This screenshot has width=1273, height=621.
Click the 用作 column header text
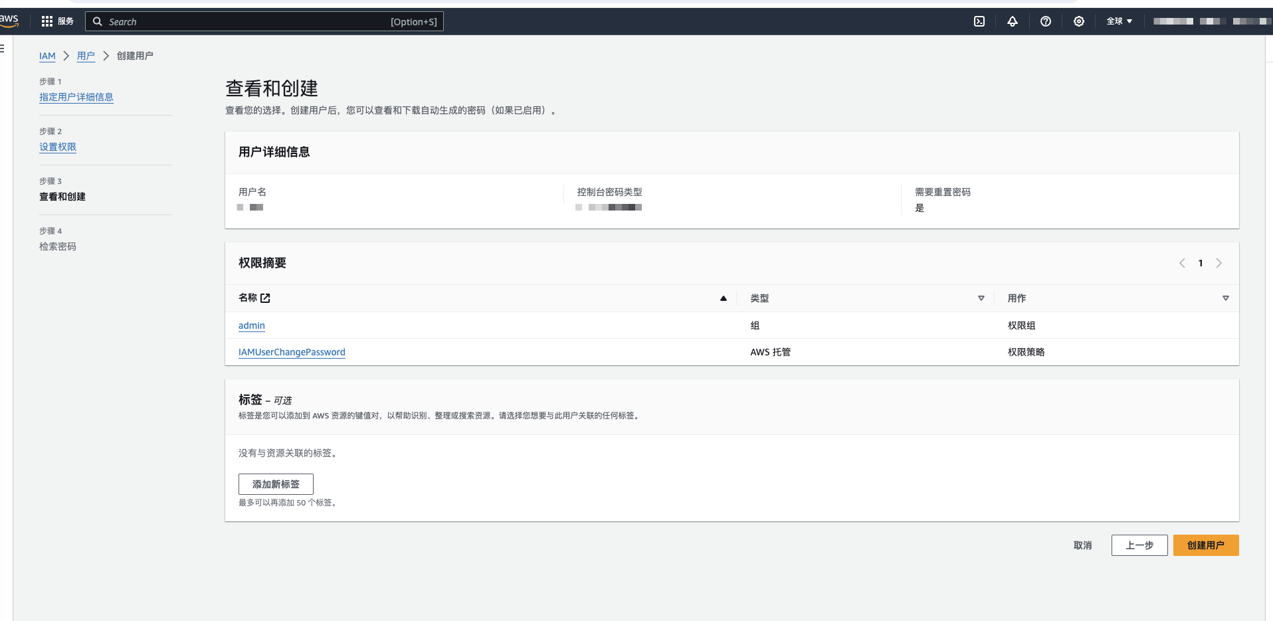[x=1017, y=298]
